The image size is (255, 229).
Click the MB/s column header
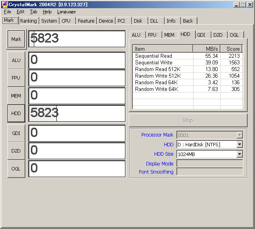[207, 49]
